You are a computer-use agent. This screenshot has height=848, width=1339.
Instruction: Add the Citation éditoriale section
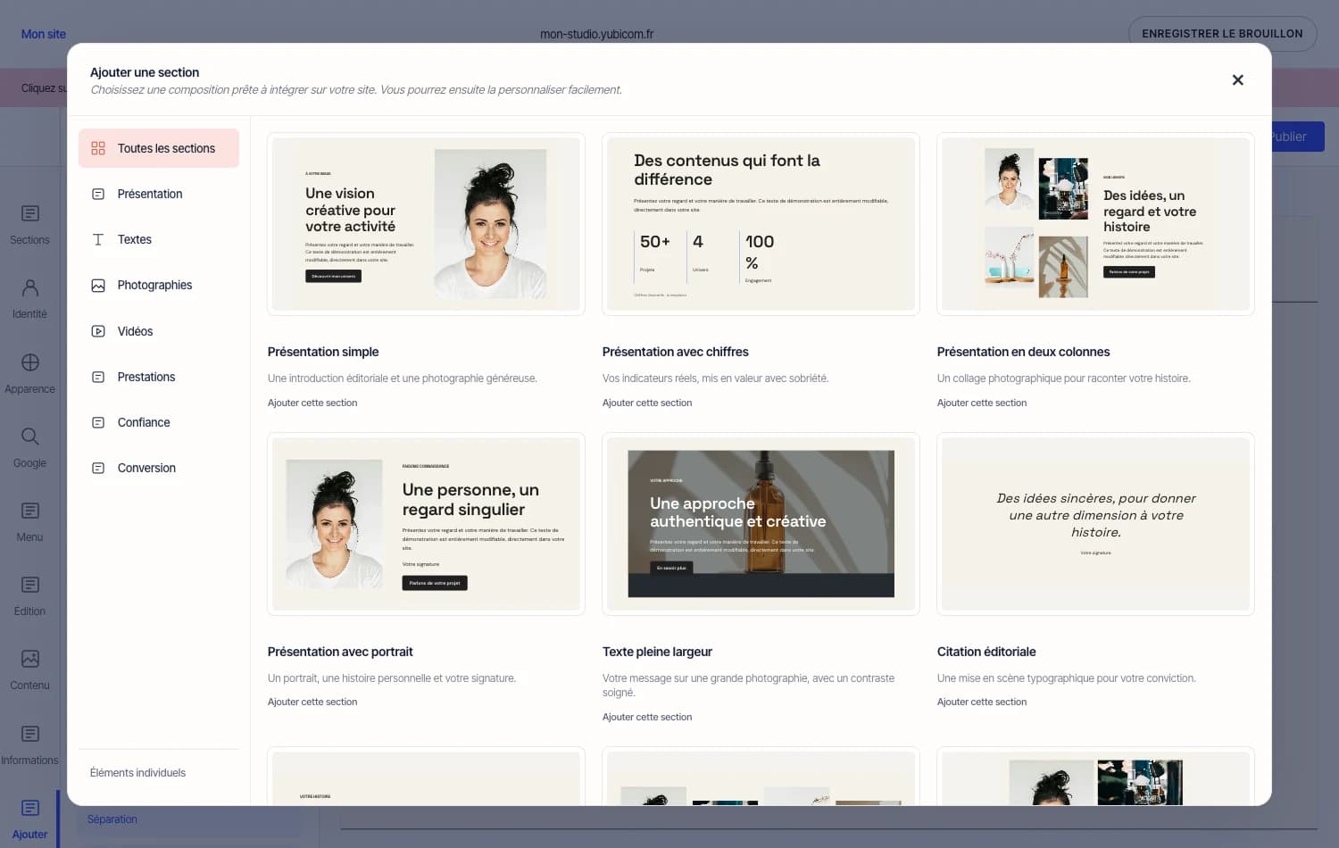(x=982, y=703)
